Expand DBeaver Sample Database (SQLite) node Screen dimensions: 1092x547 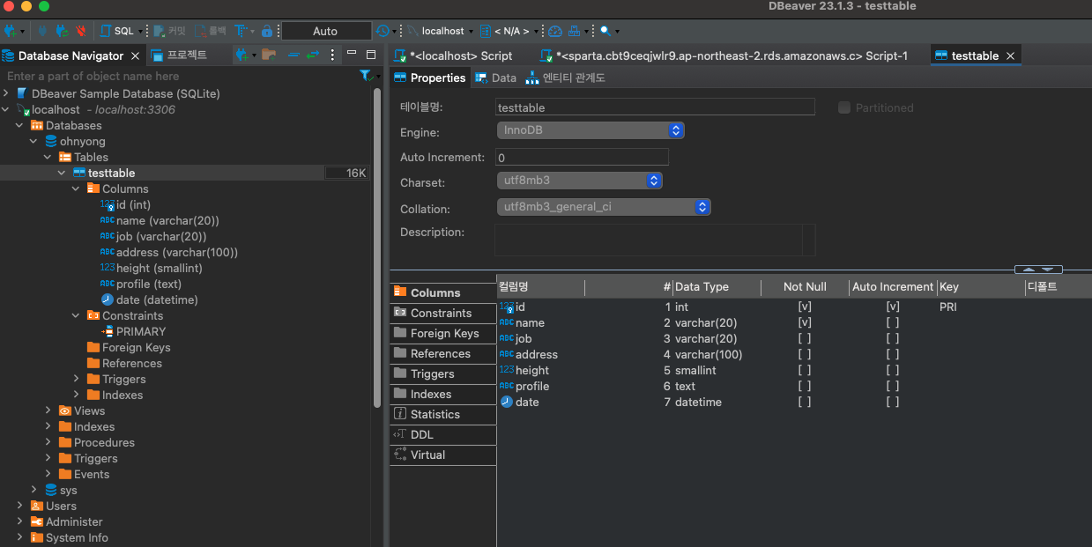7,93
